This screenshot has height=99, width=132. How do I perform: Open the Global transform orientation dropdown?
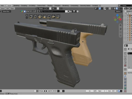pyautogui.click(x=40, y=9)
